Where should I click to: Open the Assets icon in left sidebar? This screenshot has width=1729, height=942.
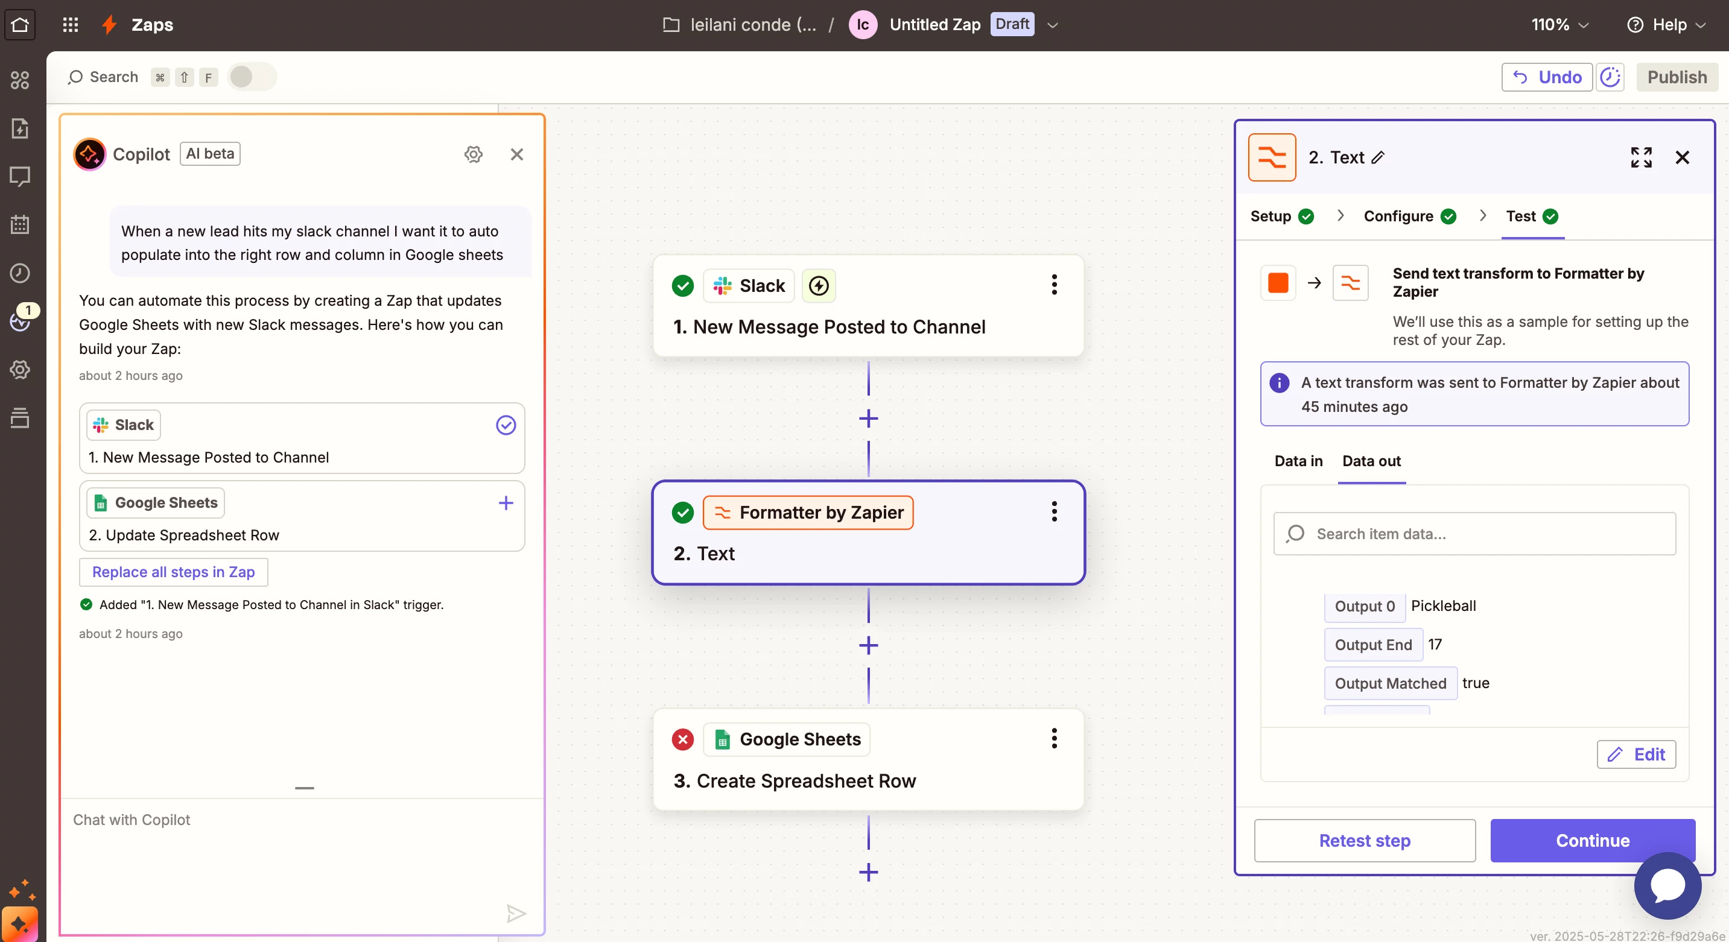point(20,80)
